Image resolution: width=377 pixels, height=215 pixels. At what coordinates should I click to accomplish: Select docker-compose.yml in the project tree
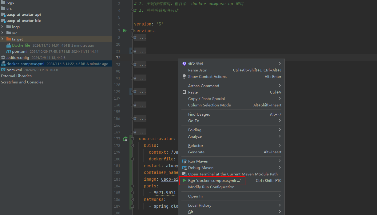click(25, 64)
